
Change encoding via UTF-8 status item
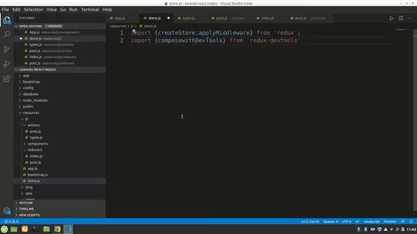[x=347, y=221]
